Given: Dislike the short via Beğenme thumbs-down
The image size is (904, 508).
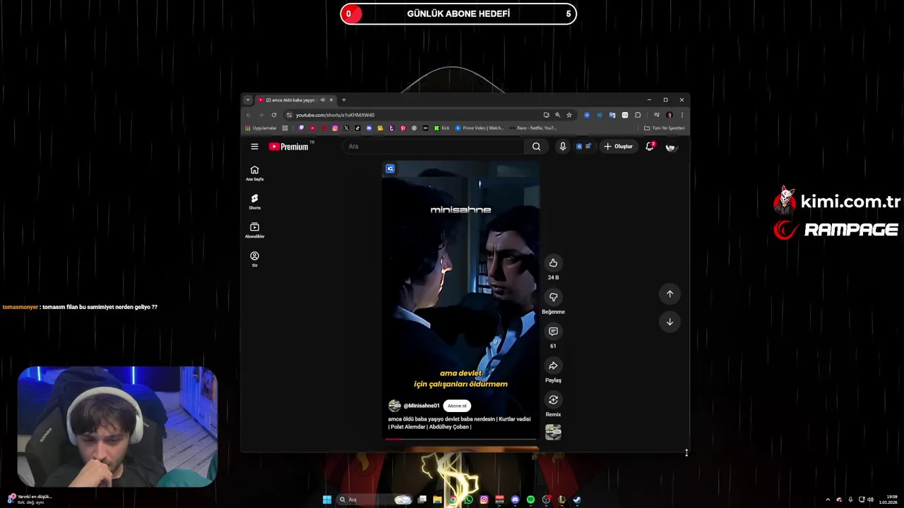Looking at the screenshot, I should pyautogui.click(x=553, y=297).
